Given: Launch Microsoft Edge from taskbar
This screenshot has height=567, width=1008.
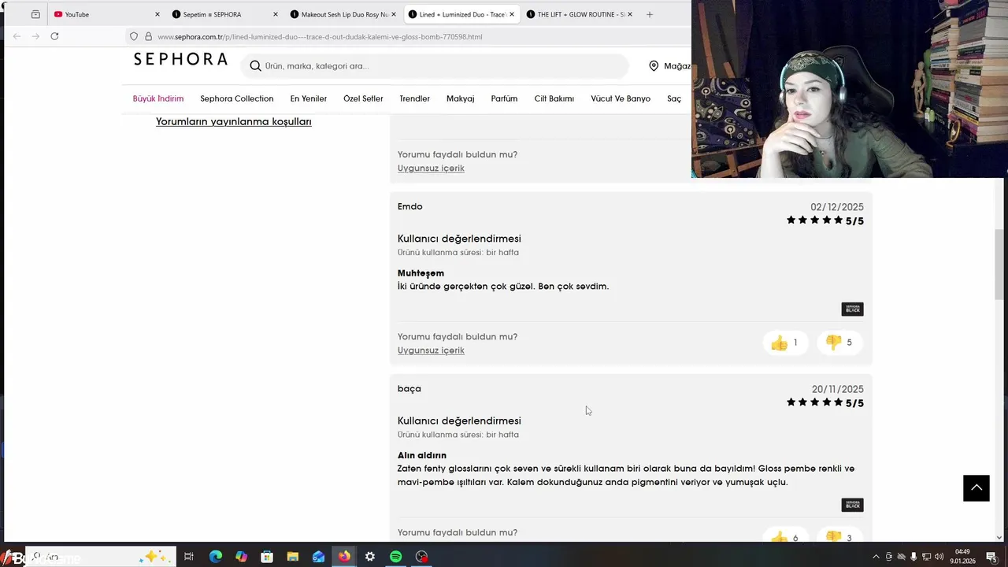Looking at the screenshot, I should click(x=215, y=557).
